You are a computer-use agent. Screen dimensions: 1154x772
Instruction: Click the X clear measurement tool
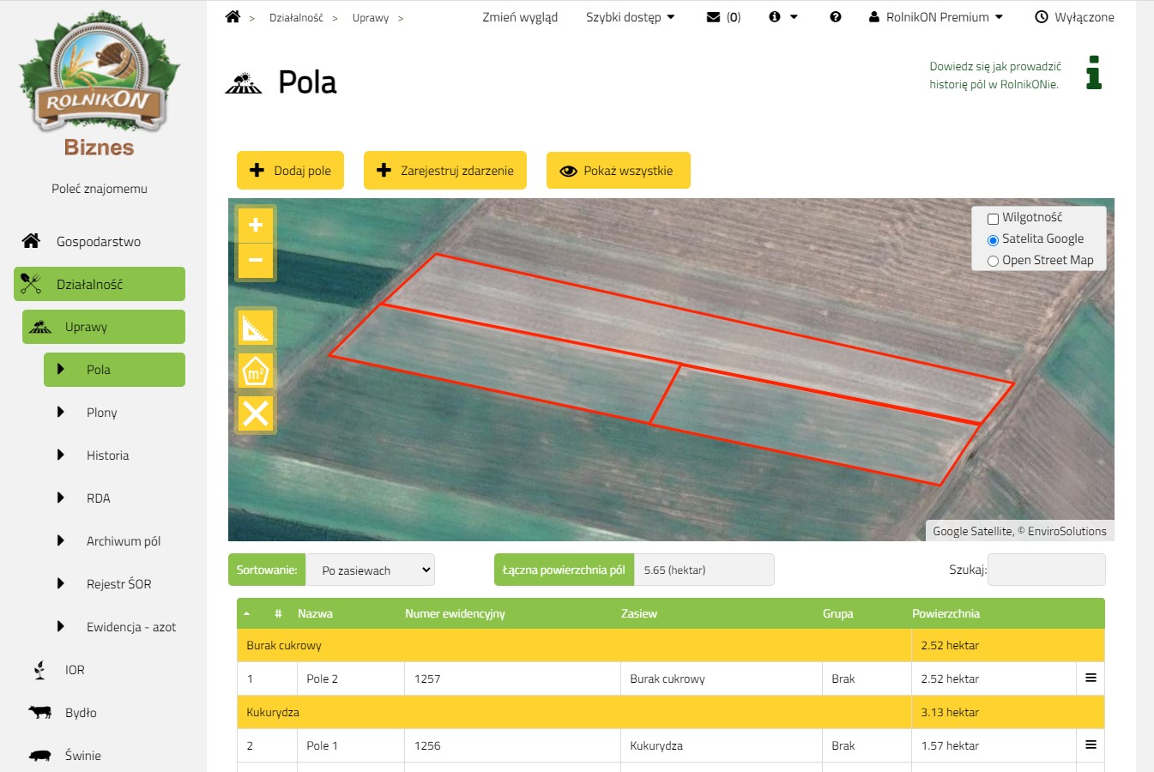(x=256, y=413)
